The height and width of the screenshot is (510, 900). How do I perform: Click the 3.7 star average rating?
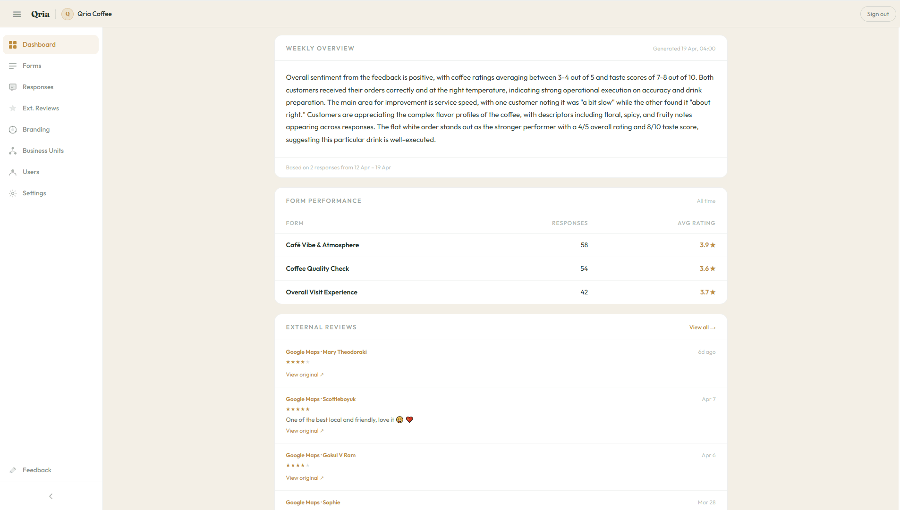[x=707, y=293]
